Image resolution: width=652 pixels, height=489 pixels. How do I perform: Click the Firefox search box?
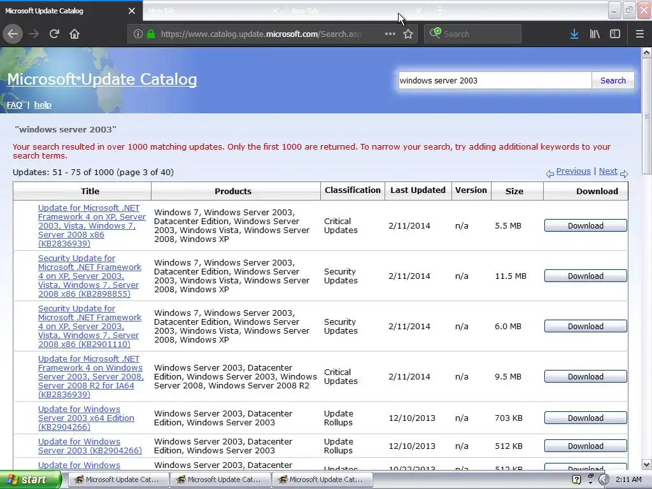473,34
